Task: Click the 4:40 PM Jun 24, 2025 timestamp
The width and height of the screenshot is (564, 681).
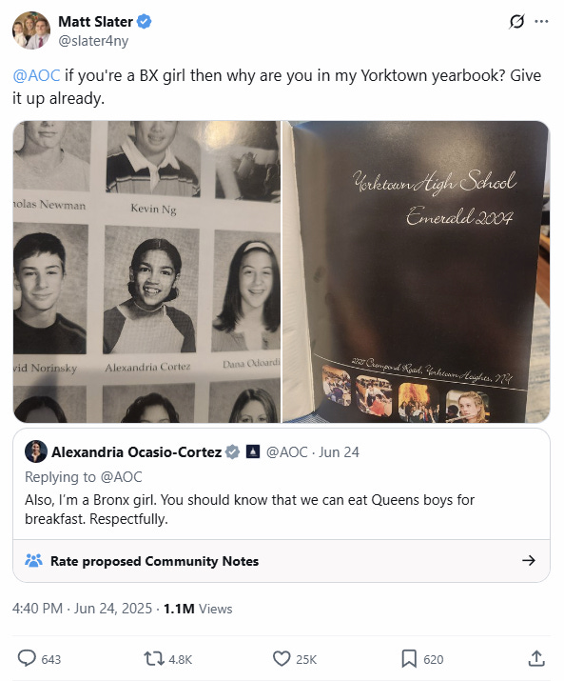Action: 82,609
